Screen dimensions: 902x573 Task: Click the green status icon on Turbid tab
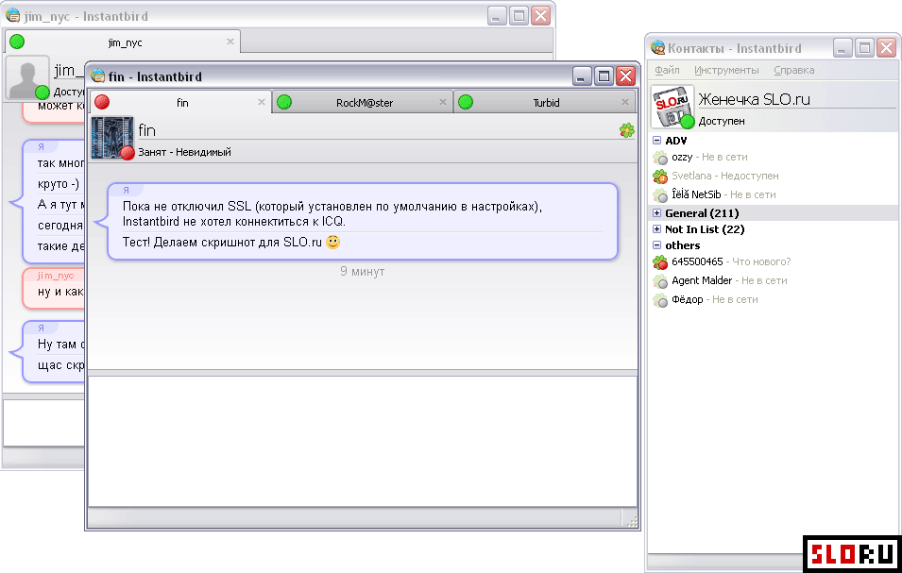coord(466,102)
